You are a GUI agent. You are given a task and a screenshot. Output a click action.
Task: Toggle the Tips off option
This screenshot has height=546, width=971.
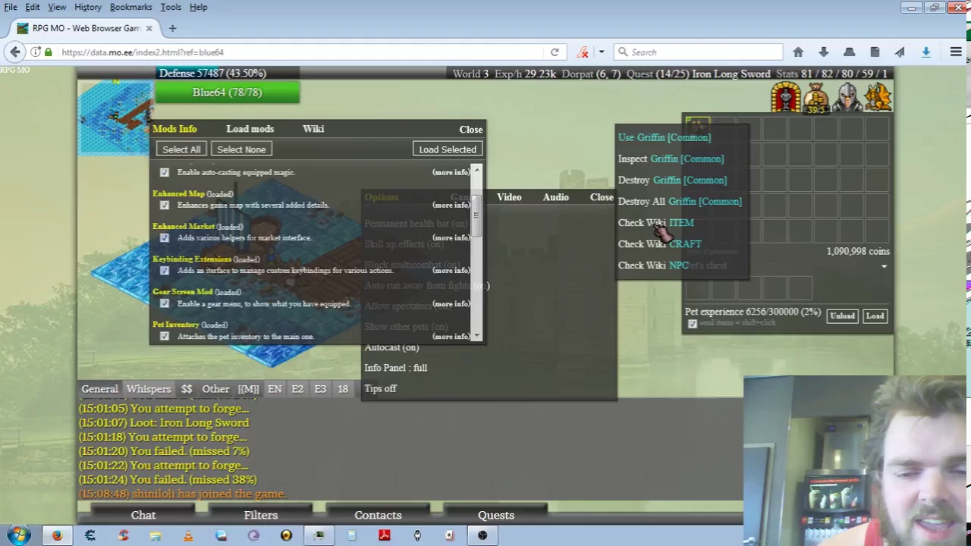pyautogui.click(x=380, y=388)
